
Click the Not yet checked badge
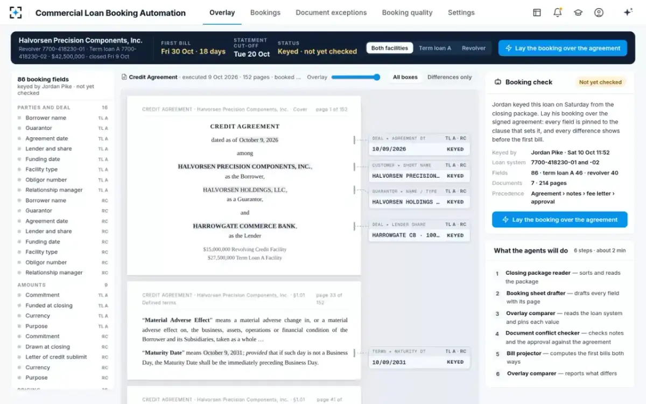click(600, 82)
